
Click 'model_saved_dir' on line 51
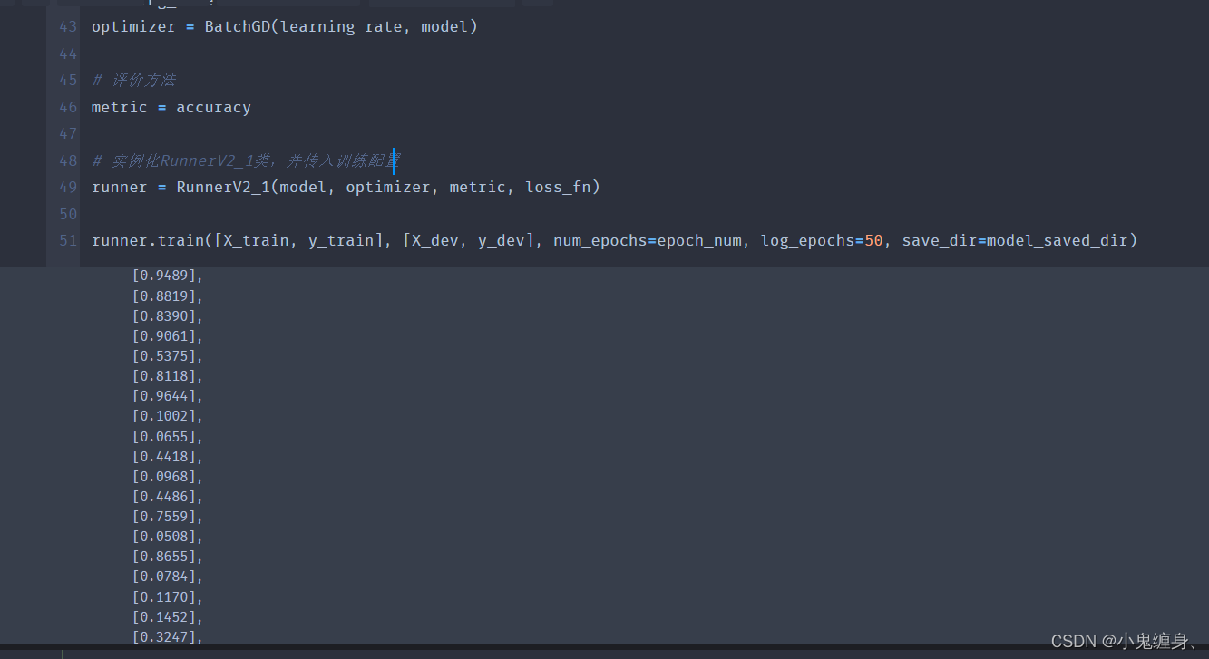1057,241
